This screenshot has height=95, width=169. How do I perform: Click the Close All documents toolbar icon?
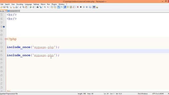(13, 7)
